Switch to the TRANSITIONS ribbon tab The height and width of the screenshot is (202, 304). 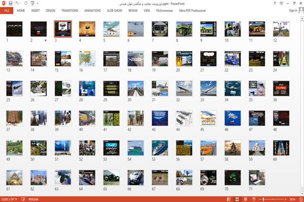pos(70,11)
